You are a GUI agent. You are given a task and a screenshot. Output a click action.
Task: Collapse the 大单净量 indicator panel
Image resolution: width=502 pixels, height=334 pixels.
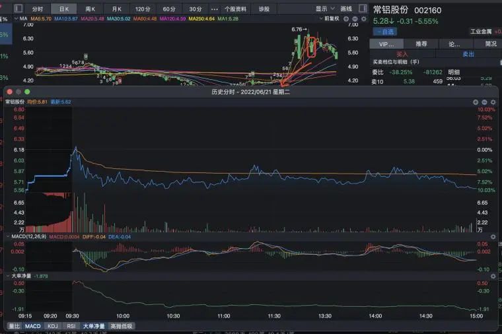pos(8,276)
